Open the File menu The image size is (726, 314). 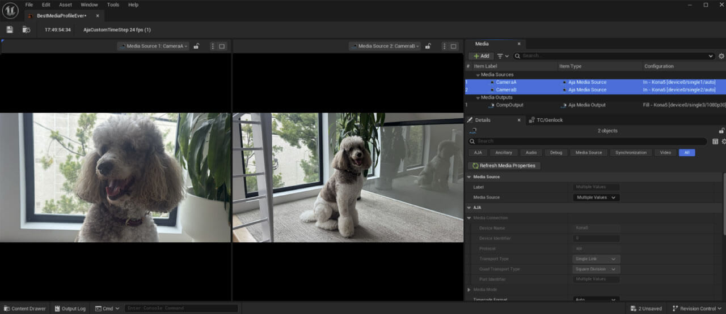click(x=29, y=5)
